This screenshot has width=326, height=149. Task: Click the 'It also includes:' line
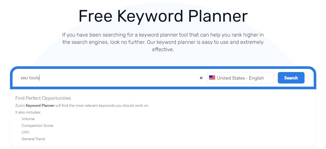[x=28, y=112]
